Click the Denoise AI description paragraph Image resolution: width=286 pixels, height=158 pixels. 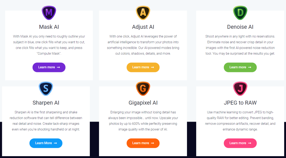pyautogui.click(x=240, y=45)
